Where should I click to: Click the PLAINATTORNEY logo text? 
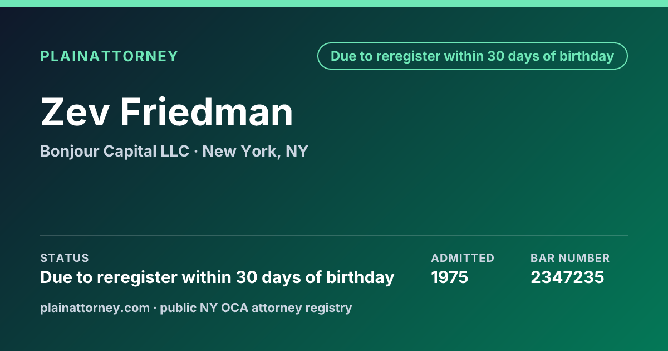point(109,56)
